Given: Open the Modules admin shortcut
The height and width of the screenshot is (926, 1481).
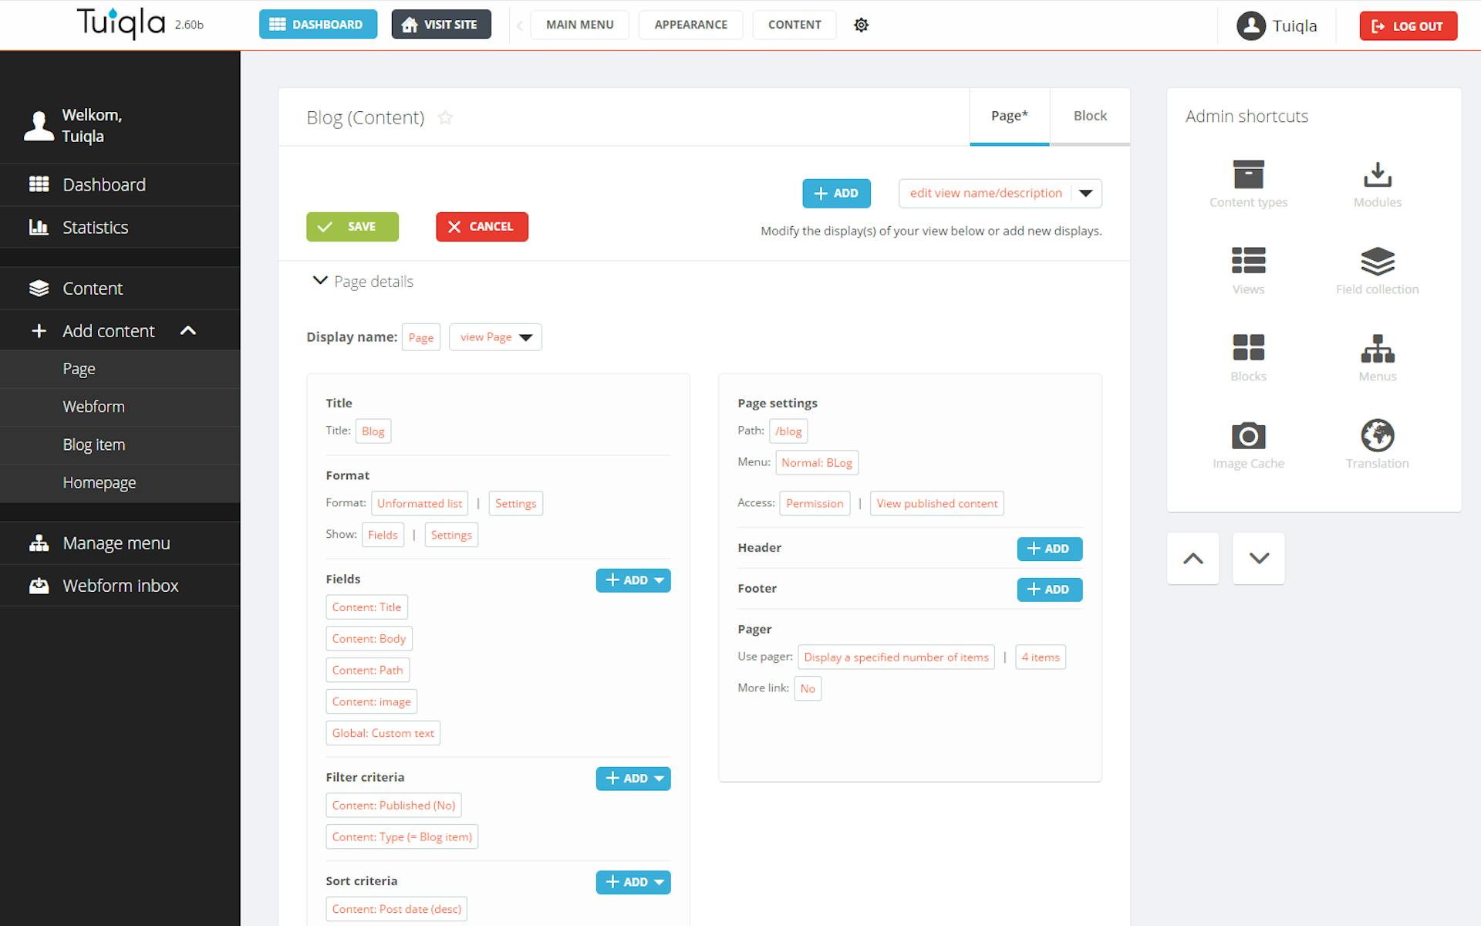Looking at the screenshot, I should 1377,184.
